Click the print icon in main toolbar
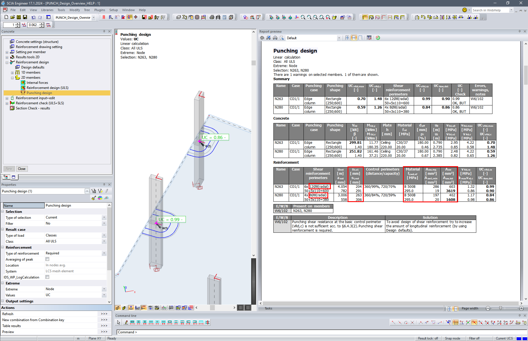 [x=212, y=17]
